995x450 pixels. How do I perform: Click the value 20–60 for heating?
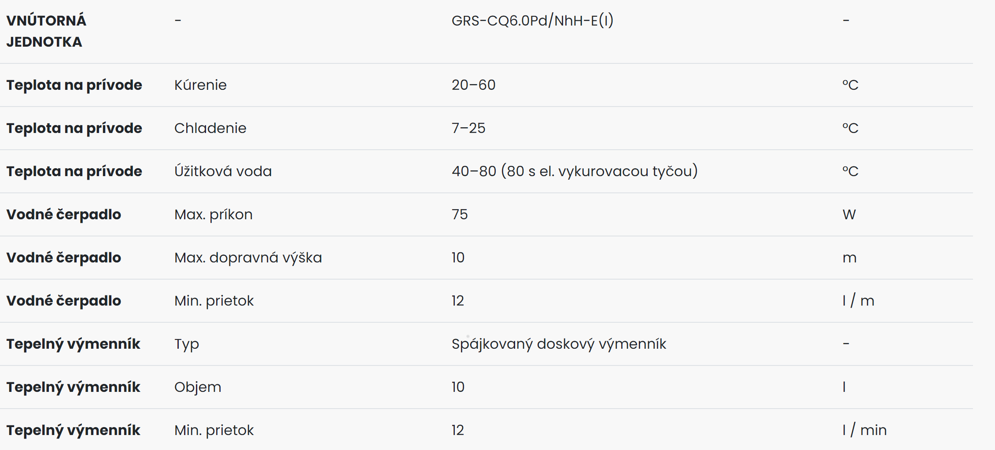click(x=473, y=85)
